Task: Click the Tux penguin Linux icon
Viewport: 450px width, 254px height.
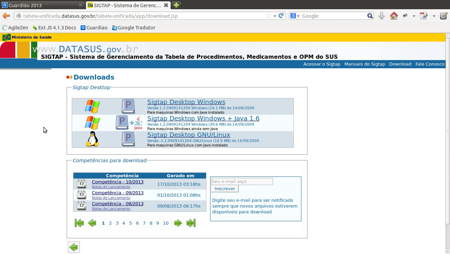Action: tap(92, 139)
